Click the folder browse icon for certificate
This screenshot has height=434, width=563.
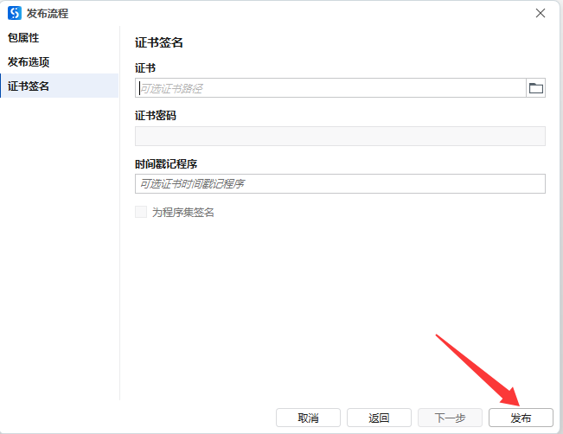pyautogui.click(x=535, y=88)
